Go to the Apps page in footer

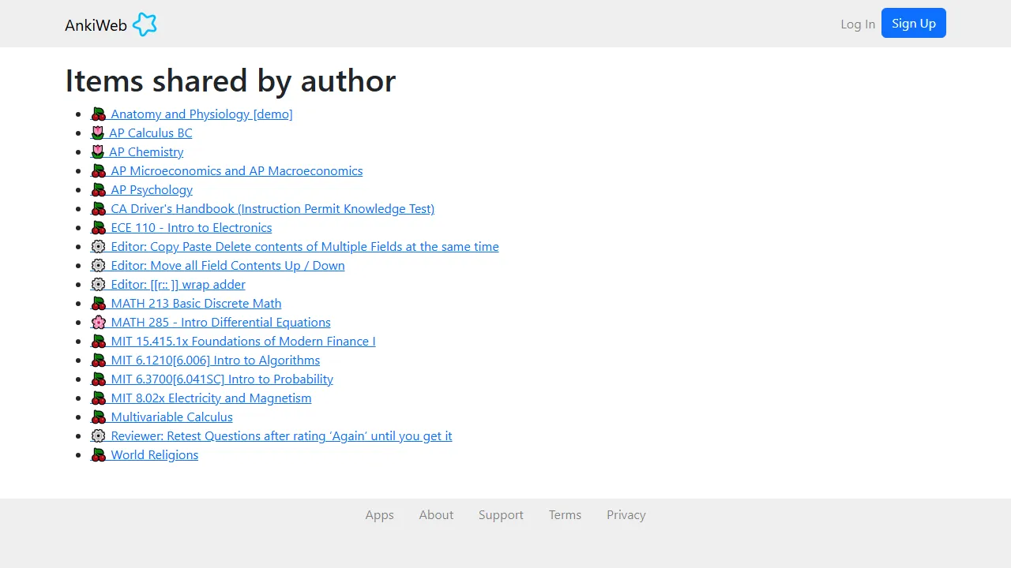(379, 514)
